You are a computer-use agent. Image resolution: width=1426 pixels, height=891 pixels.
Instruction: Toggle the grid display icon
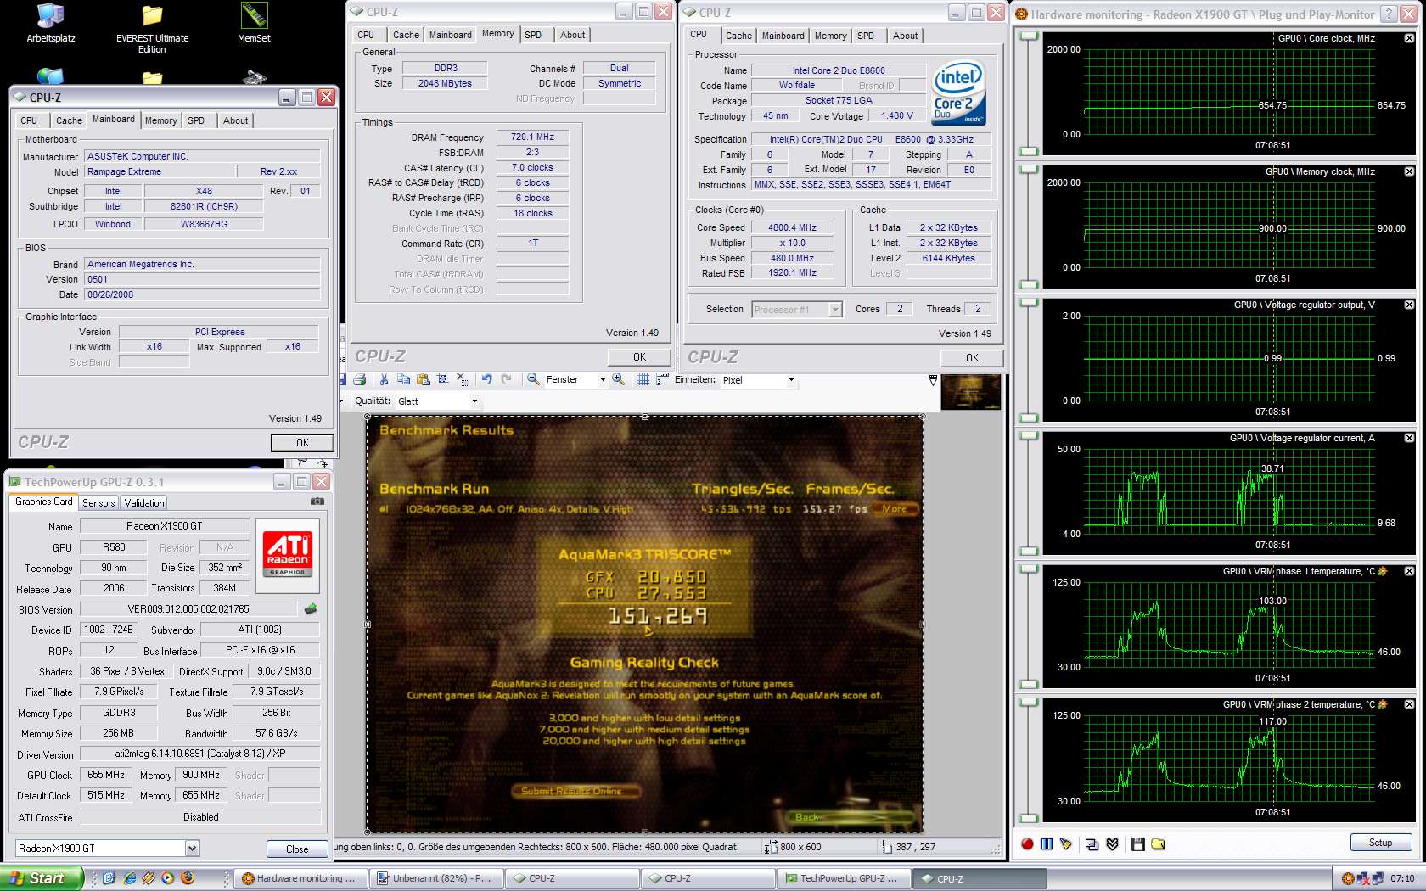[643, 379]
